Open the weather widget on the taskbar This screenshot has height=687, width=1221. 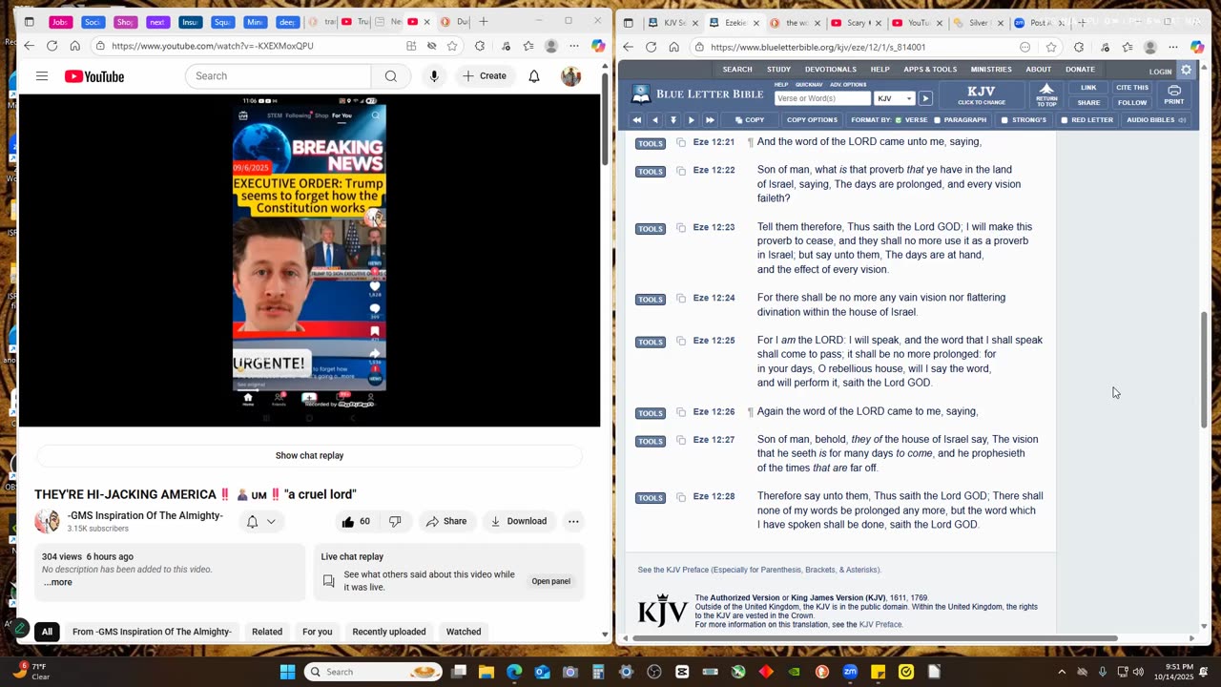[x=31, y=672]
